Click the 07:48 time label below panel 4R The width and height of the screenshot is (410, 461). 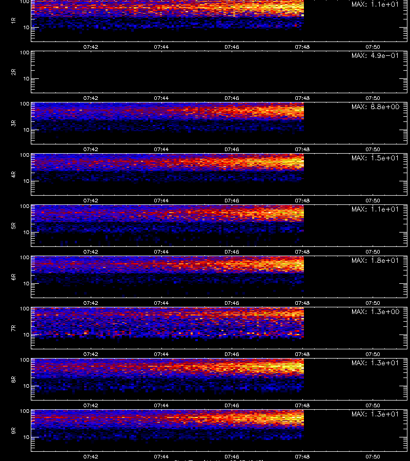(302, 200)
